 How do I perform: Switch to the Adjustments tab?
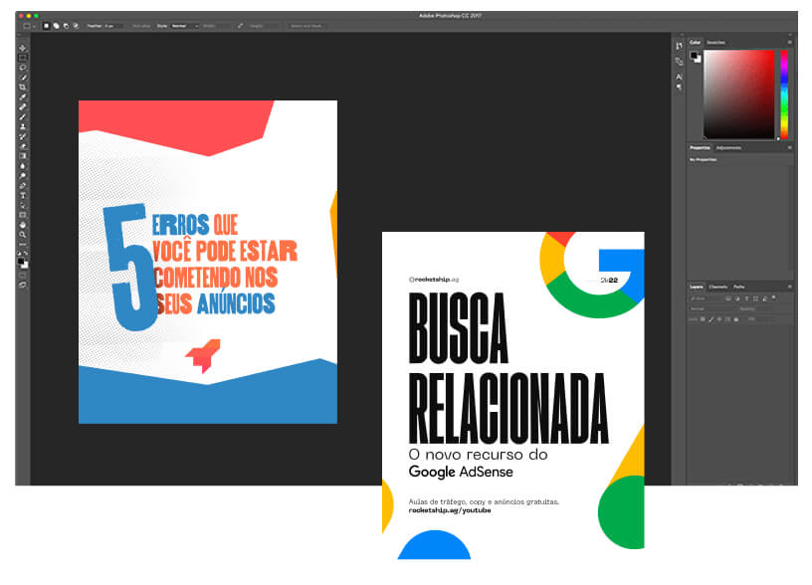pos(728,147)
